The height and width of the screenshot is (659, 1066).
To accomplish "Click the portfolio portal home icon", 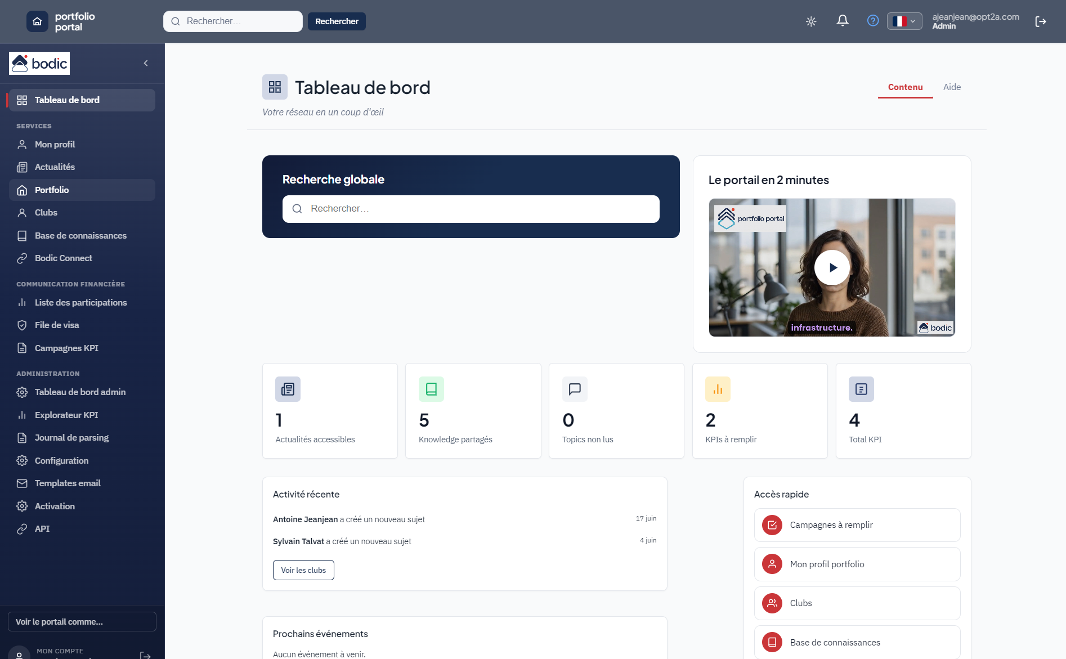I will point(37,21).
